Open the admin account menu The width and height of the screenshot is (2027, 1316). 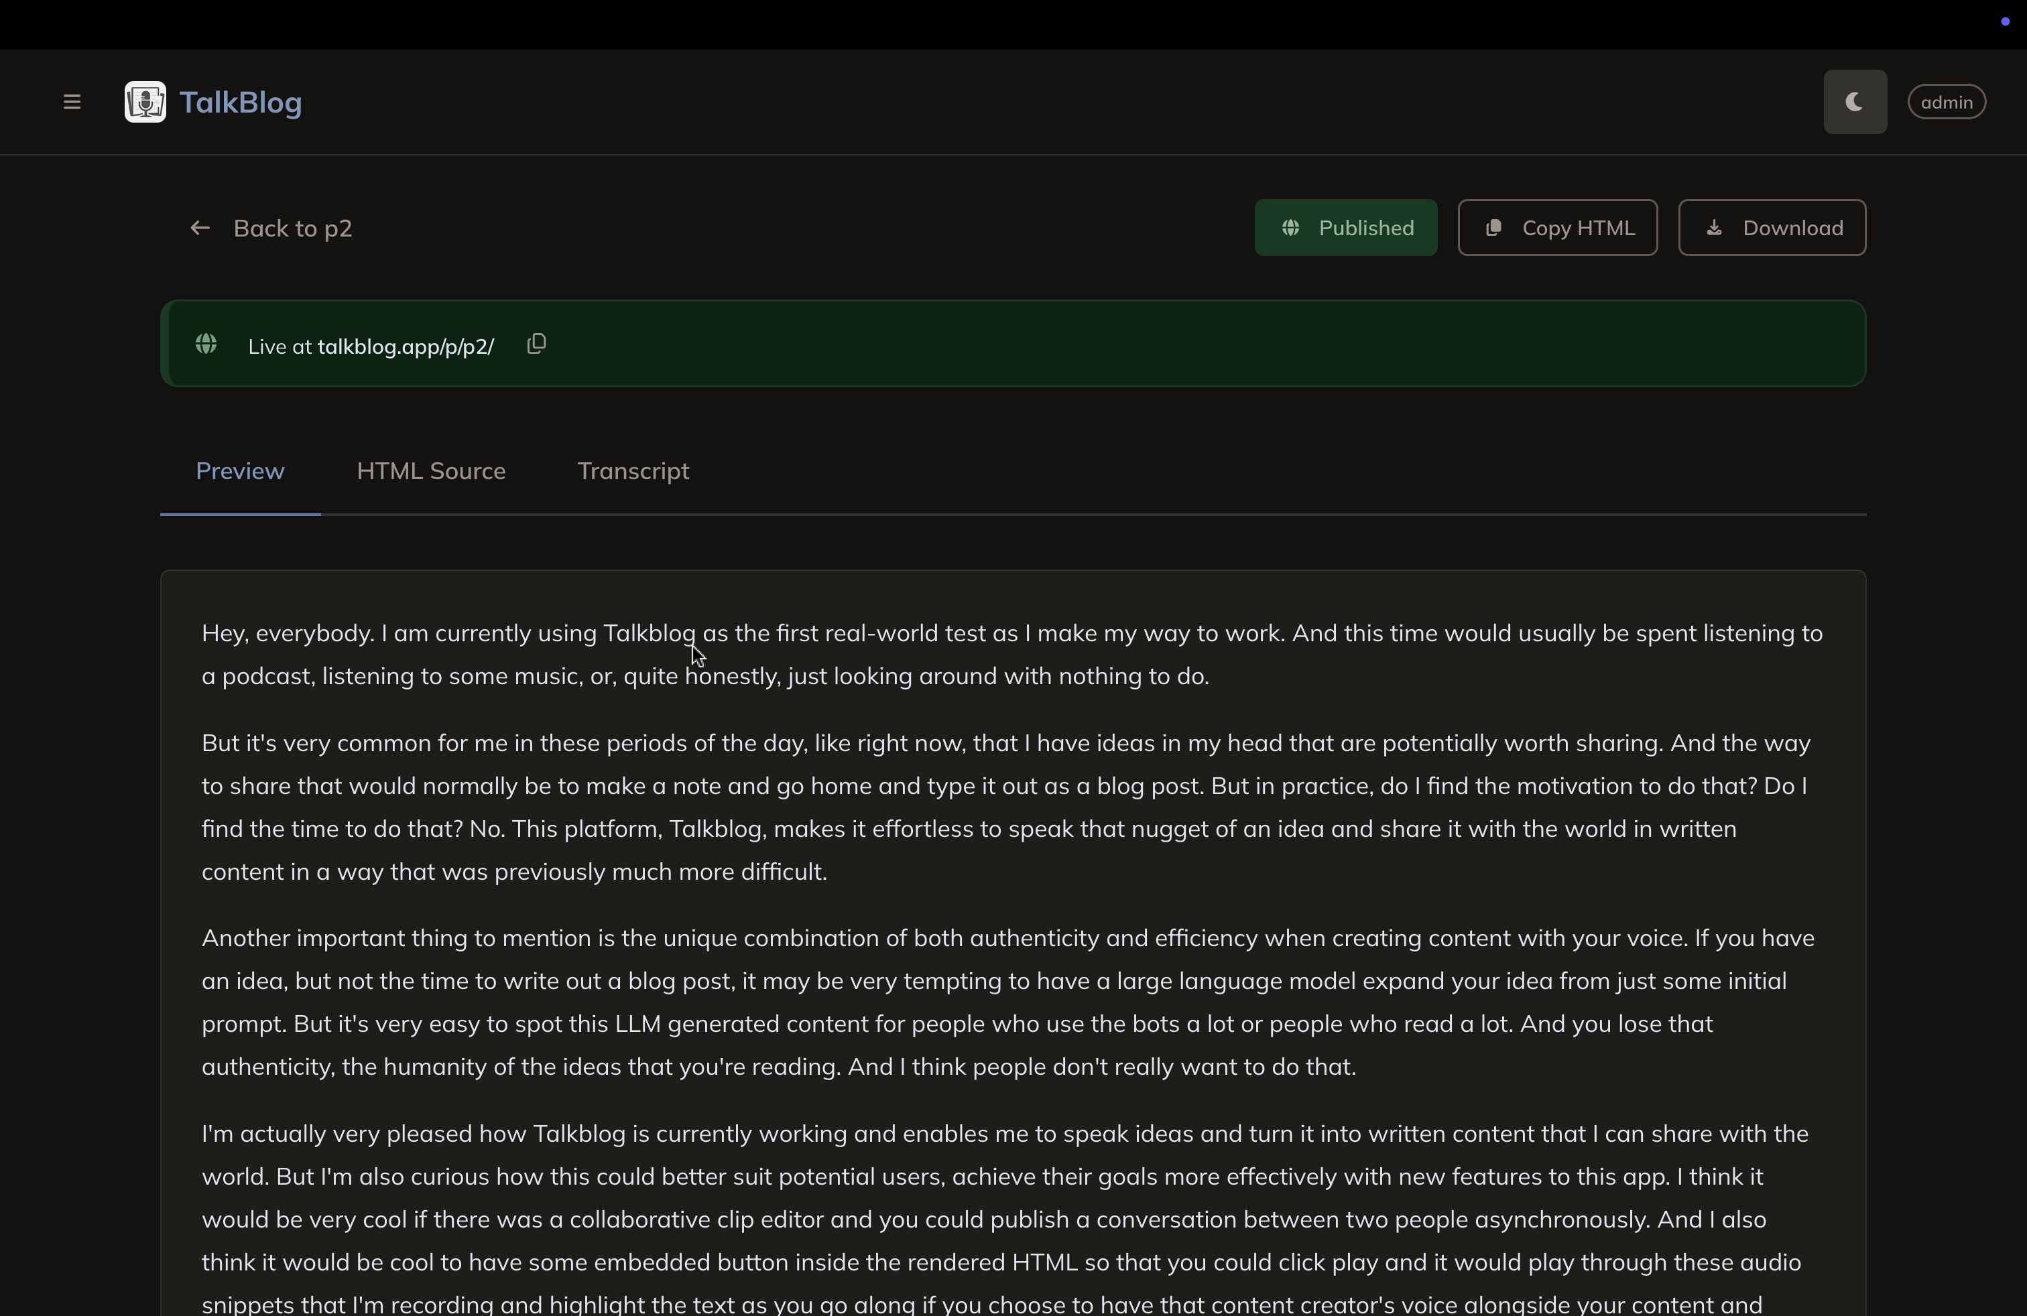tap(1947, 101)
